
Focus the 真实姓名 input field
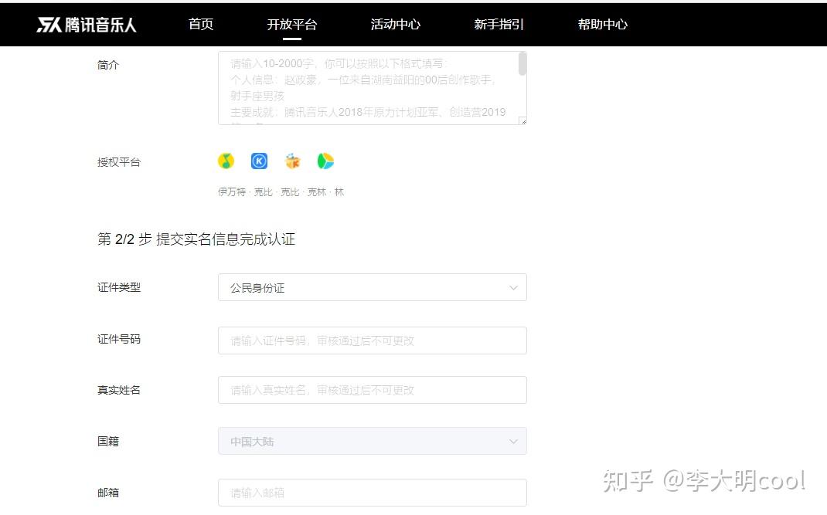[x=373, y=390]
